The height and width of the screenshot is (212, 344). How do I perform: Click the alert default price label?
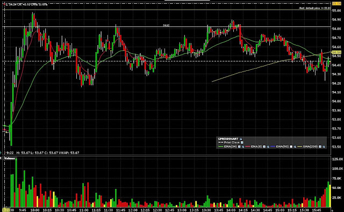pyautogui.click(x=314, y=8)
